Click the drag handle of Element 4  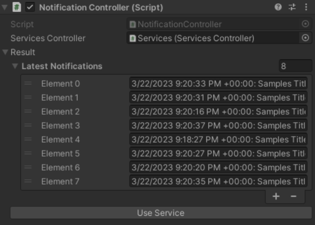(x=28, y=140)
